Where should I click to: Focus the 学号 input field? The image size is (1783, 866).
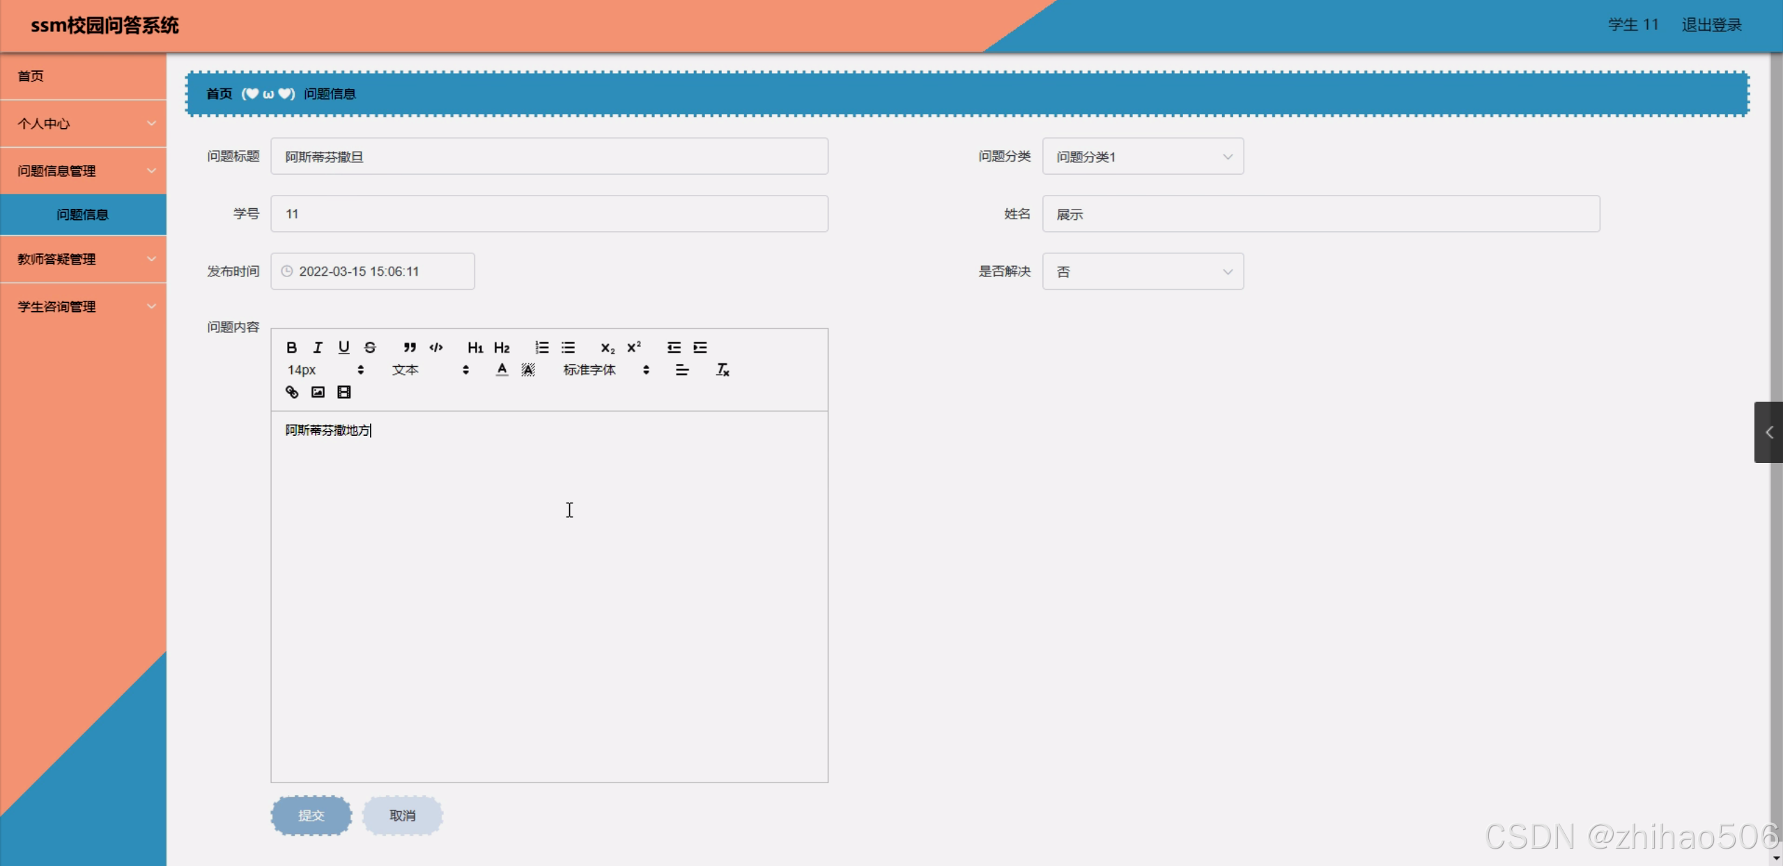pyautogui.click(x=549, y=214)
